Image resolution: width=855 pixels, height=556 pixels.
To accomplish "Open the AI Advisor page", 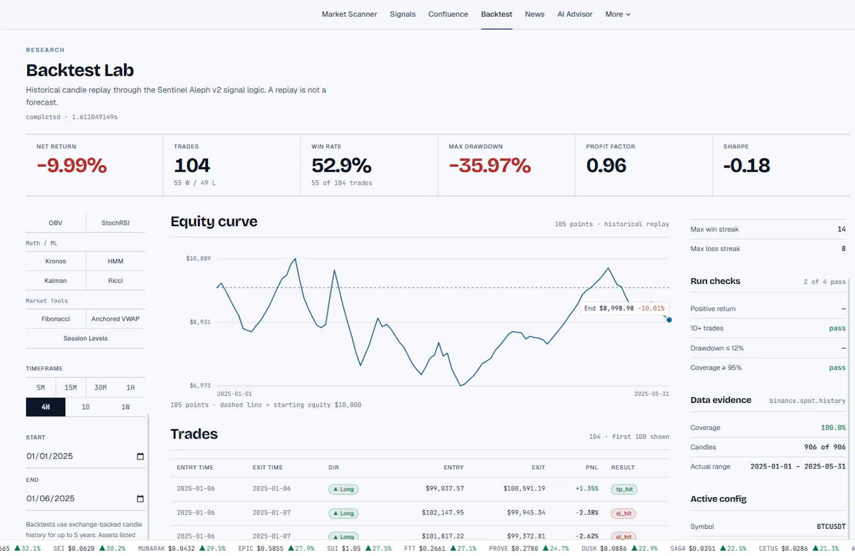I will [575, 14].
